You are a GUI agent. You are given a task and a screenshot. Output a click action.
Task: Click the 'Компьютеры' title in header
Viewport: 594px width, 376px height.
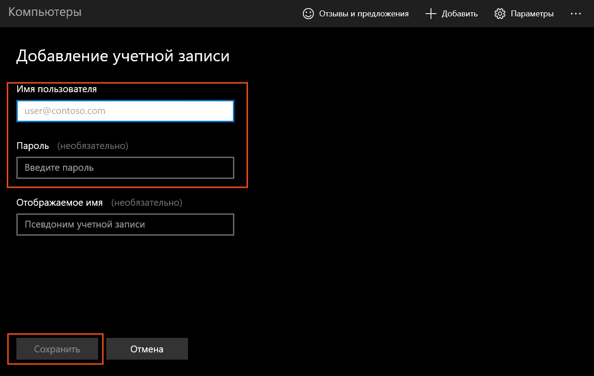[x=45, y=12]
